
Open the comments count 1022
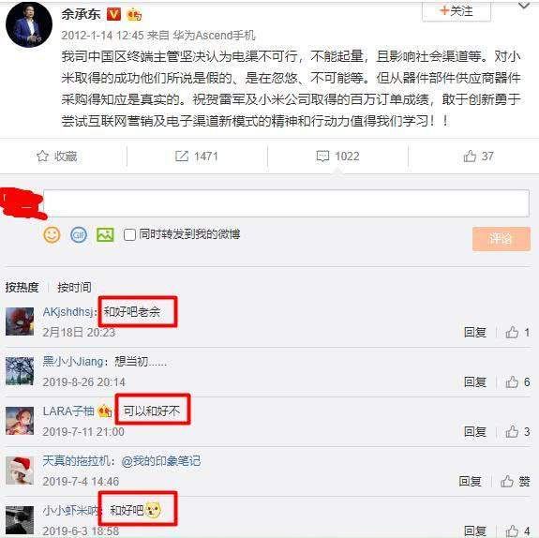coord(337,157)
